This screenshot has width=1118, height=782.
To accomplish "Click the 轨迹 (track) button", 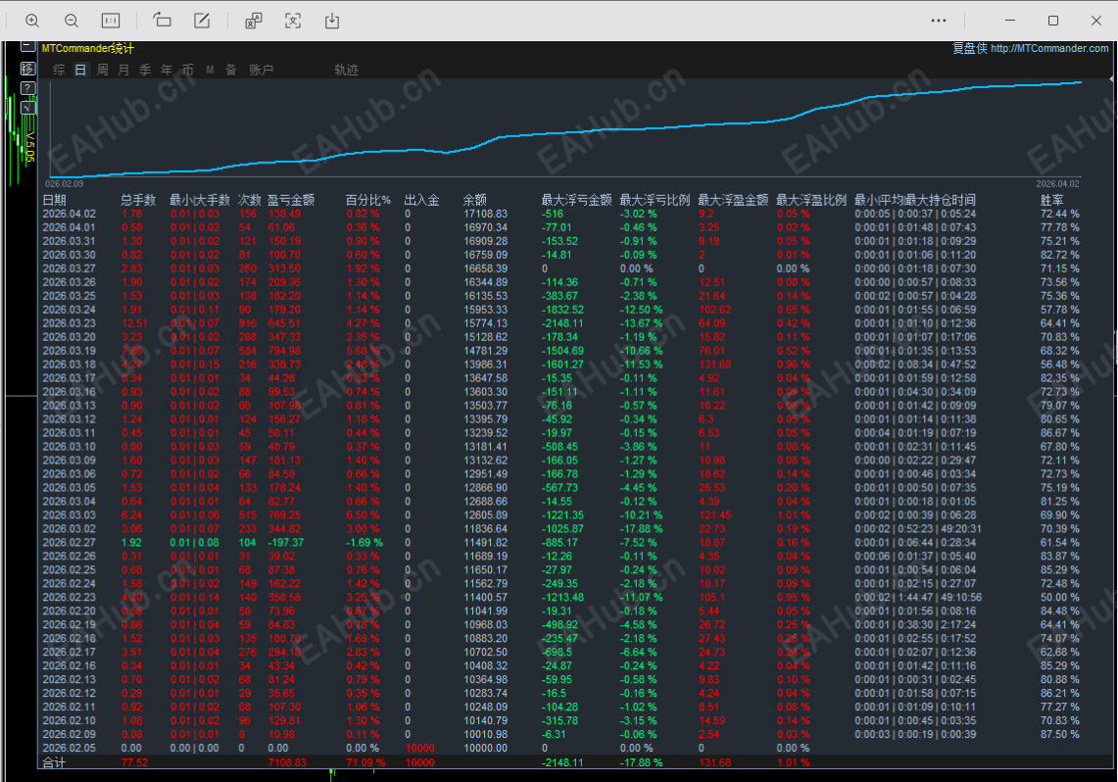I will click(346, 71).
